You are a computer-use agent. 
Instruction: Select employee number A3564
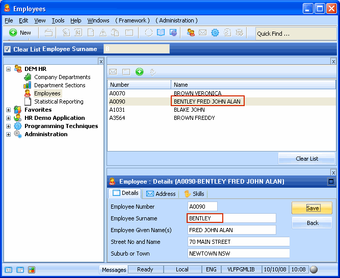click(x=117, y=118)
